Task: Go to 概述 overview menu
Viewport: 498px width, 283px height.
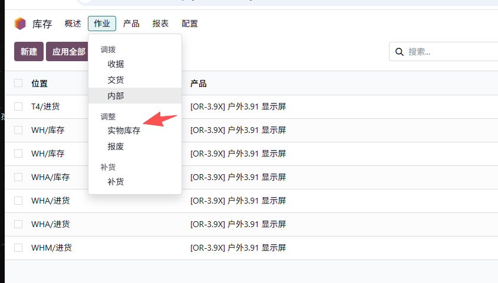Action: 73,24
